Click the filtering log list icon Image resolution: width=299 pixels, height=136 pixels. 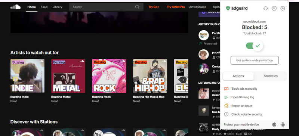[226, 97]
